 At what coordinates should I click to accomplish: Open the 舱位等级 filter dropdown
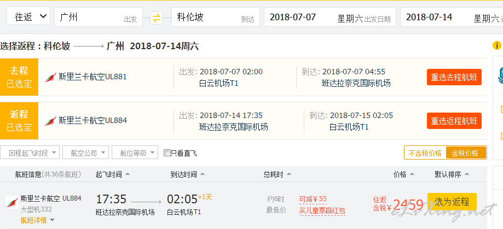(x=135, y=152)
